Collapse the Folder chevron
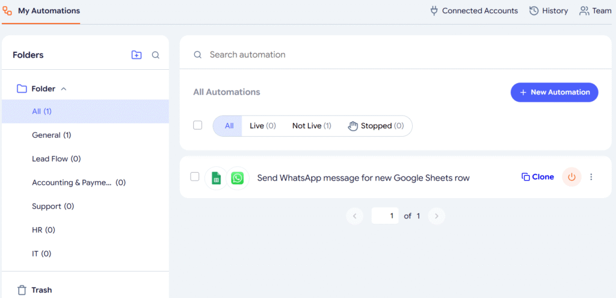616x298 pixels. tap(64, 89)
